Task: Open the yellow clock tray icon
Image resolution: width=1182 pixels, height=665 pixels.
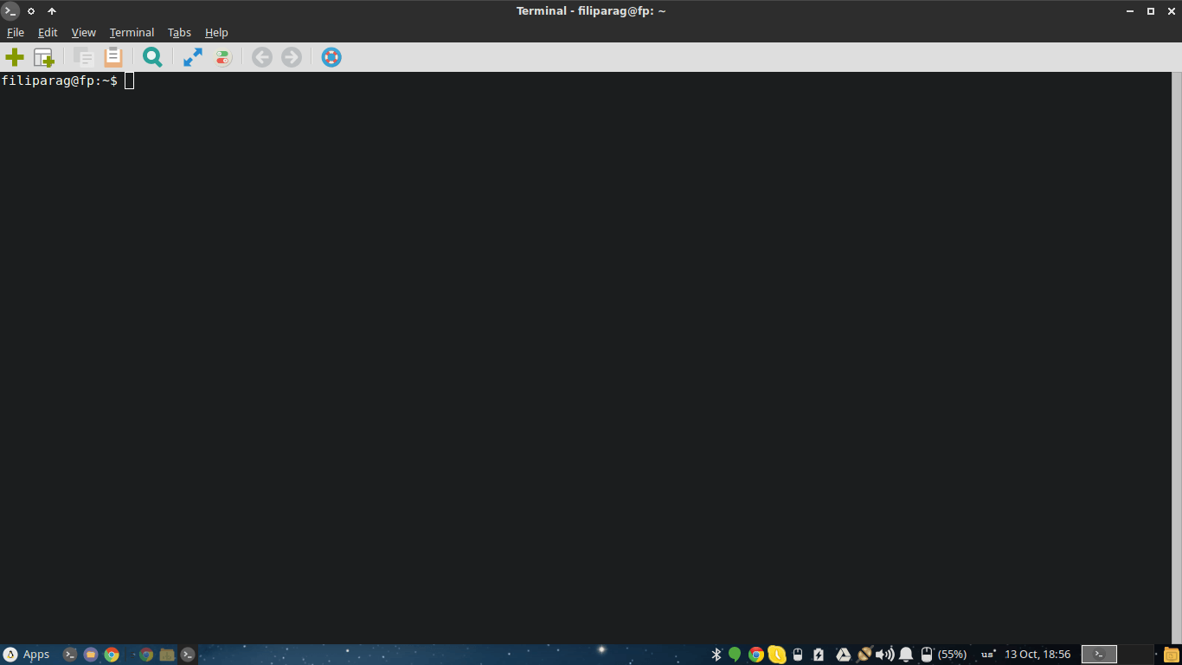Action: [x=777, y=655]
